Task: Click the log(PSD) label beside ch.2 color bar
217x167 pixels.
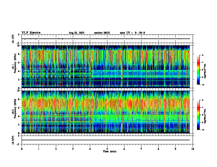Action: [x=205, y=116]
